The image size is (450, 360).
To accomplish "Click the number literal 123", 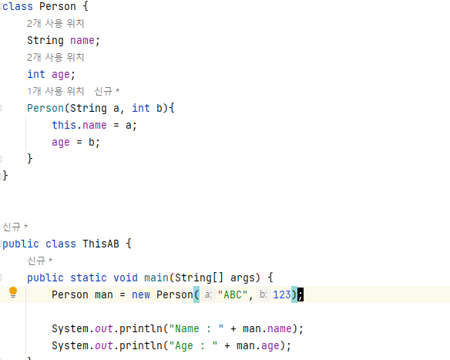I will pyautogui.click(x=282, y=294).
